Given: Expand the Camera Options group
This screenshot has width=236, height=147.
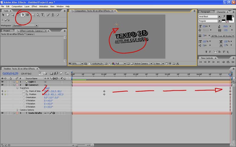Looking at the screenshot, I should click(17, 110).
